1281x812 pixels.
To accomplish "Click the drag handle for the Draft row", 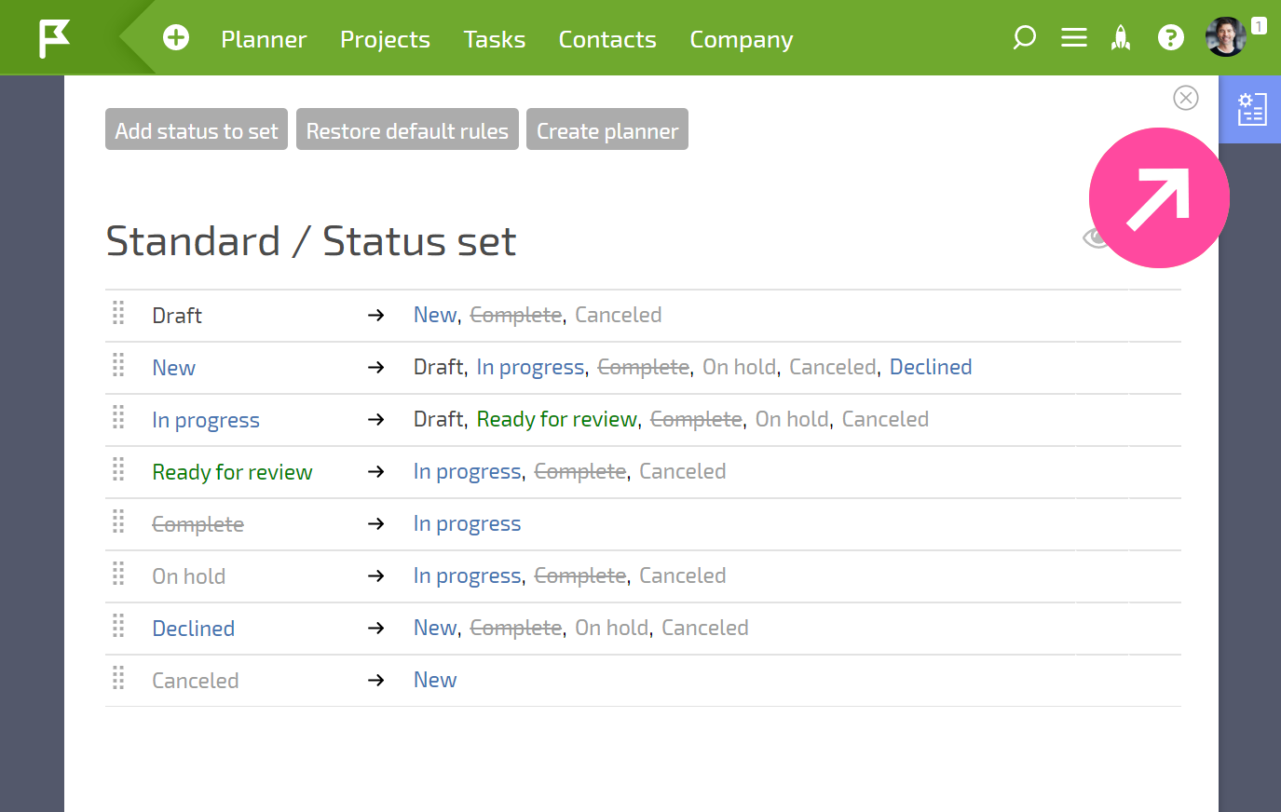I will (118, 313).
